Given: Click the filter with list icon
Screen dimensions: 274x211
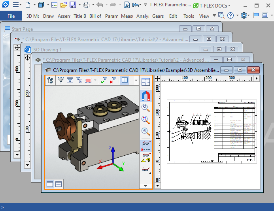Looking at the screenshot, I should [x=79, y=80].
